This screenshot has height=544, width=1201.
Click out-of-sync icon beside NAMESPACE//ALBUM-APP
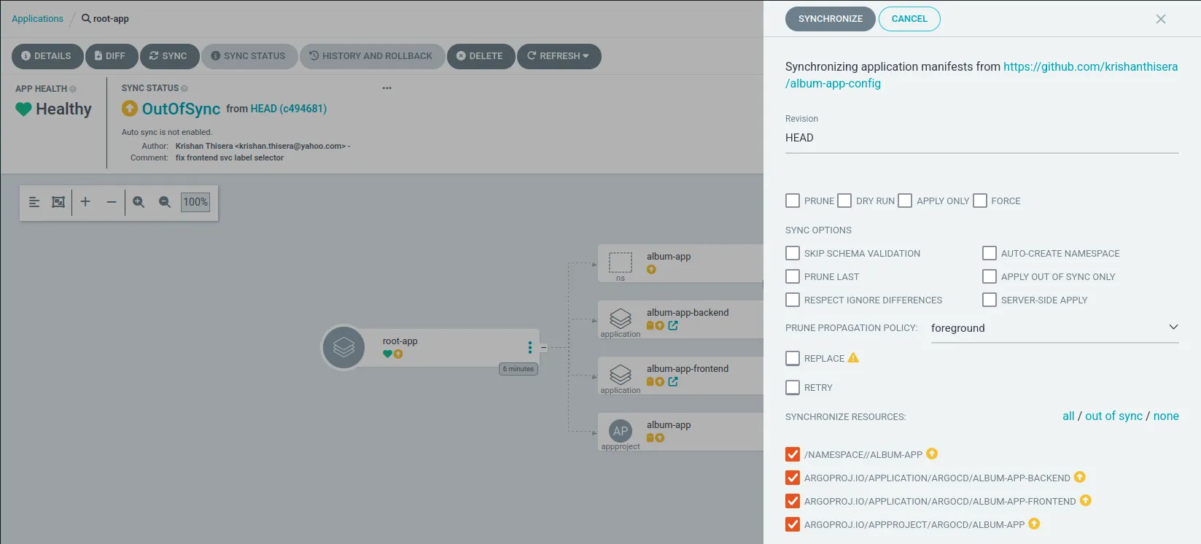coord(932,454)
